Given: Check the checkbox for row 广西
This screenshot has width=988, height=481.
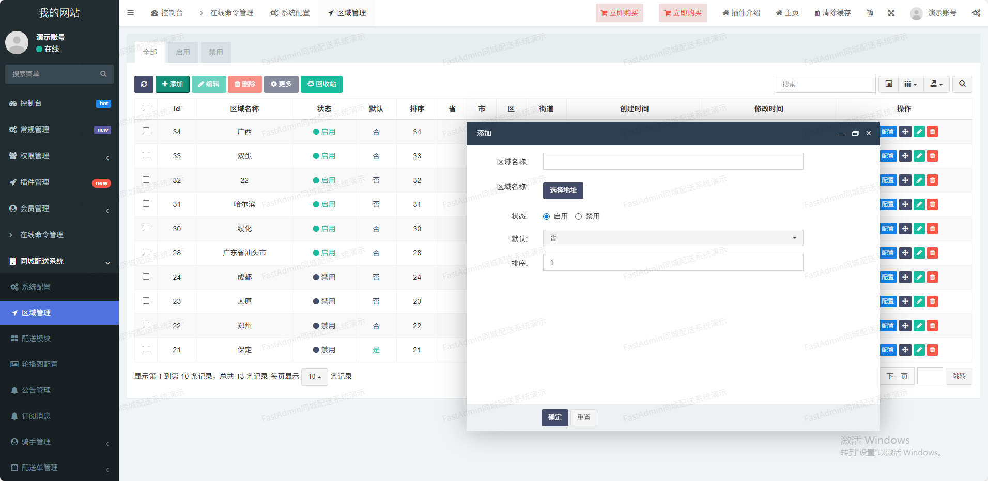Looking at the screenshot, I should 146,131.
